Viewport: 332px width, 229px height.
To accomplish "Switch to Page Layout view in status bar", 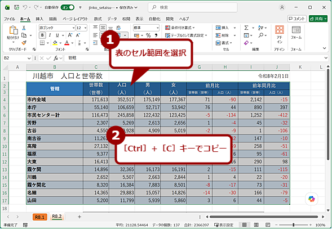I will pyautogui.click(x=256, y=224).
